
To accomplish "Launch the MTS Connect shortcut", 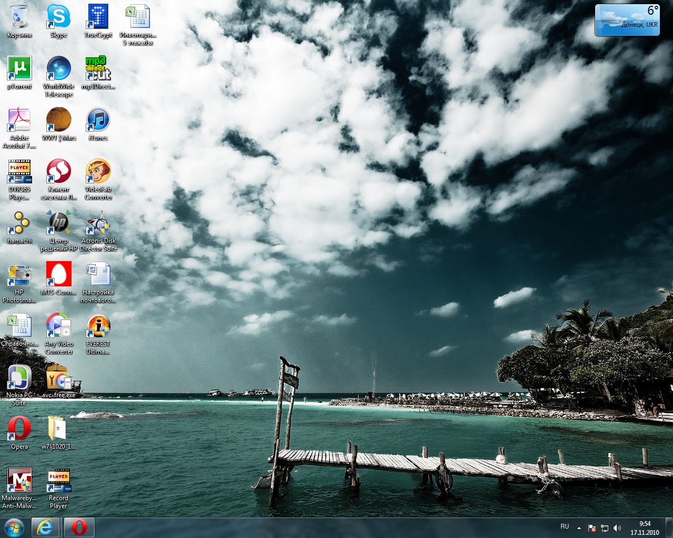I will click(58, 279).
